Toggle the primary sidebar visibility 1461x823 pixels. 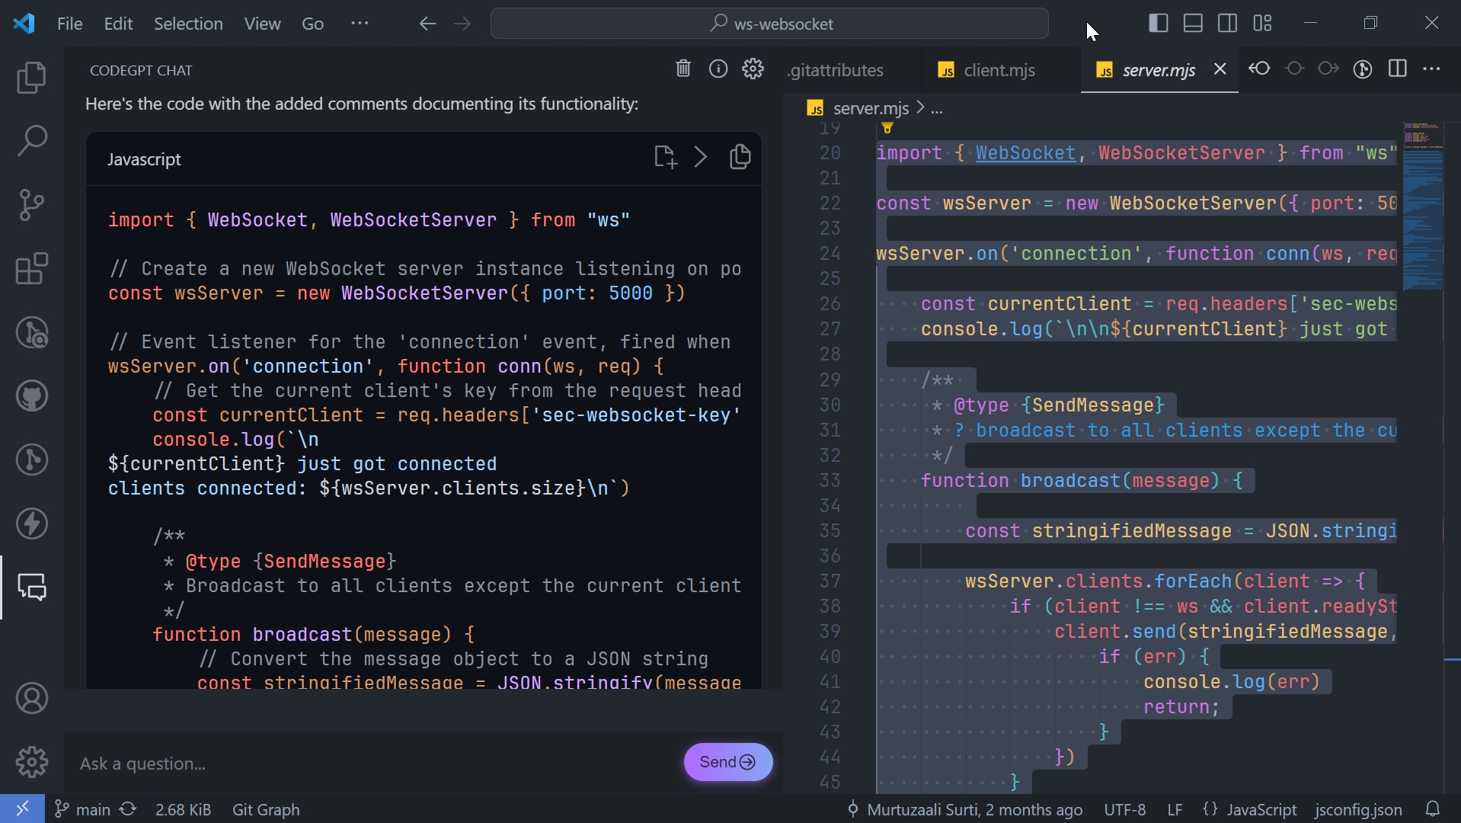click(1157, 23)
